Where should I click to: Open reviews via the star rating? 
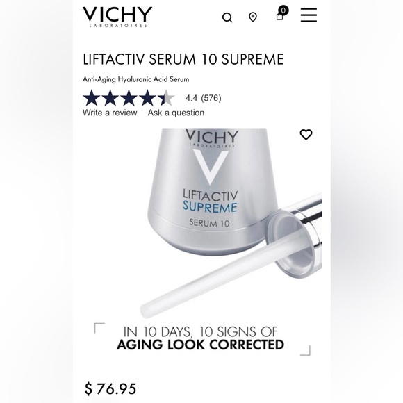[129, 98]
